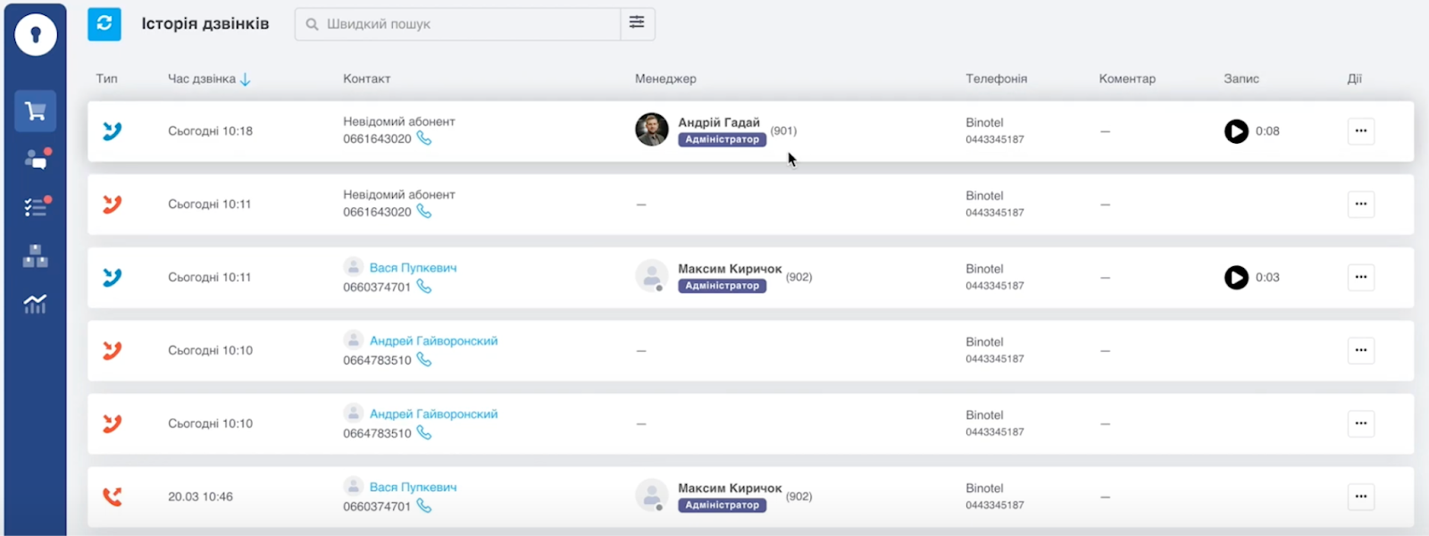Click Андрій Гадай manager name

coord(719,122)
